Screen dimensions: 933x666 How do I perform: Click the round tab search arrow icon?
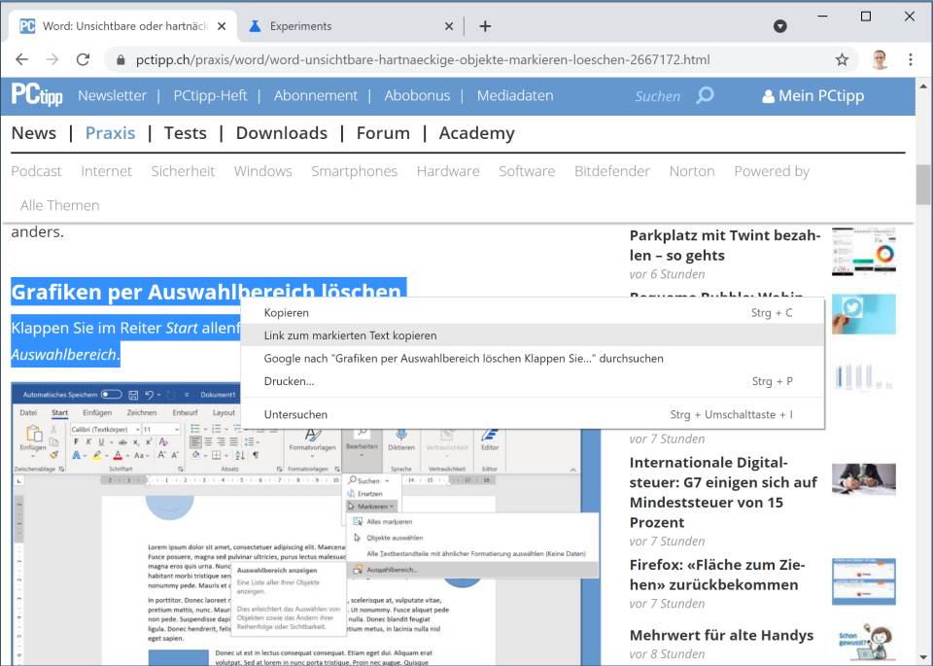tap(780, 26)
